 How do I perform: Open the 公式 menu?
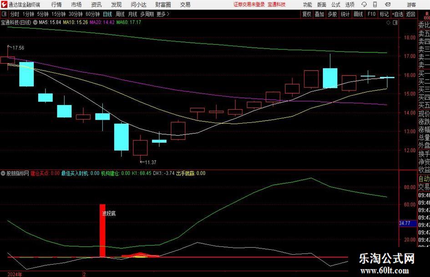(x=335, y=5)
